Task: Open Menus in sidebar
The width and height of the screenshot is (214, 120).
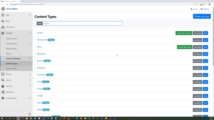Action: click(x=9, y=54)
